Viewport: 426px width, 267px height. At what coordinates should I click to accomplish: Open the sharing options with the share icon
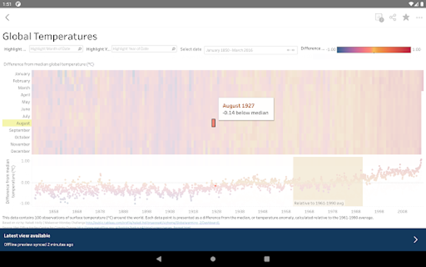[393, 18]
